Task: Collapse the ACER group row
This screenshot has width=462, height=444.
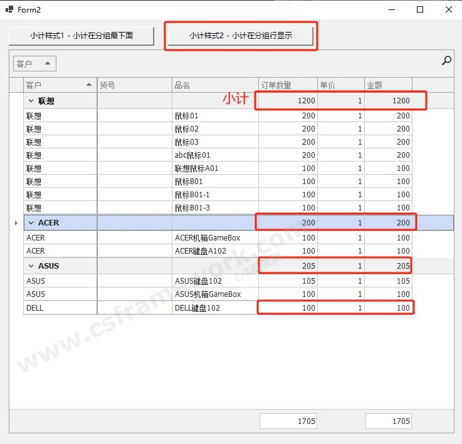Action: 31,223
